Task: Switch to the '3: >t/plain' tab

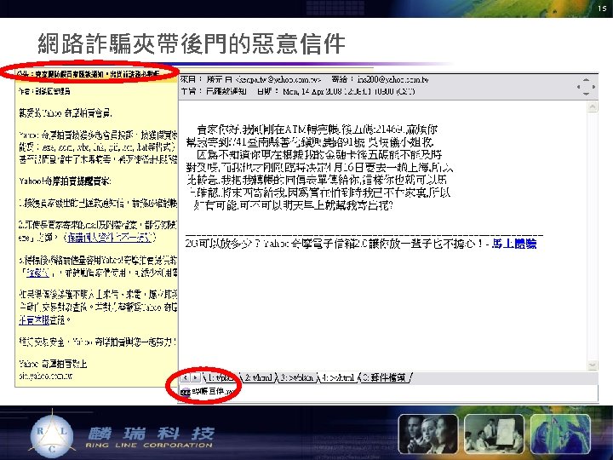Action: coord(297,378)
